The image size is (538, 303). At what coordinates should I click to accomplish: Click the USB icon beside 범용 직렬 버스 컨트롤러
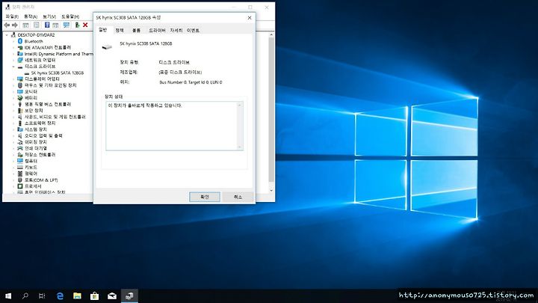[20, 104]
